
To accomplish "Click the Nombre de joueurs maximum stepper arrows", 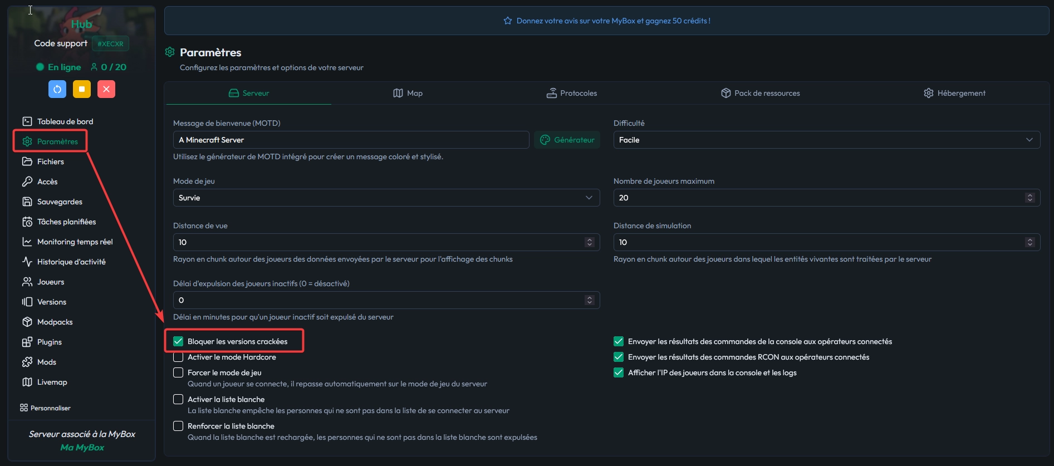I will [x=1030, y=198].
